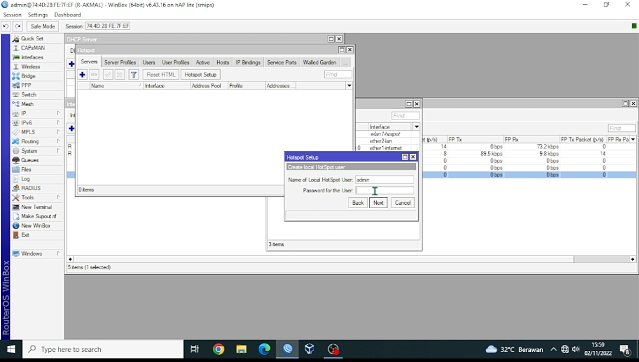Open Task View in taskbar
The image size is (639, 362).
coord(195,349)
